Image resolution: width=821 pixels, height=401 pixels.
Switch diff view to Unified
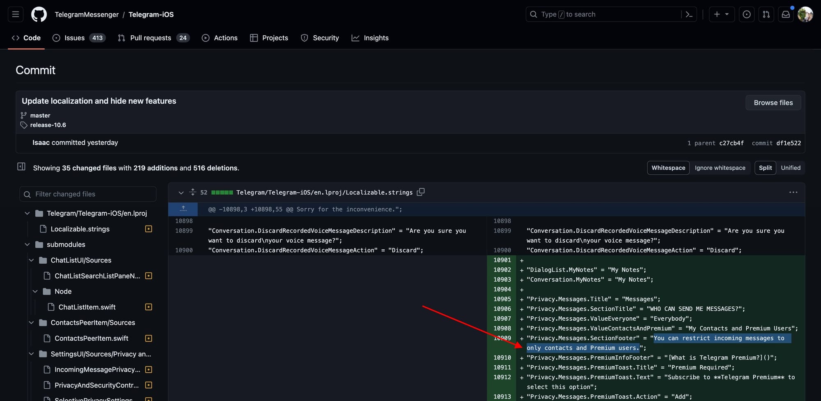(x=791, y=168)
